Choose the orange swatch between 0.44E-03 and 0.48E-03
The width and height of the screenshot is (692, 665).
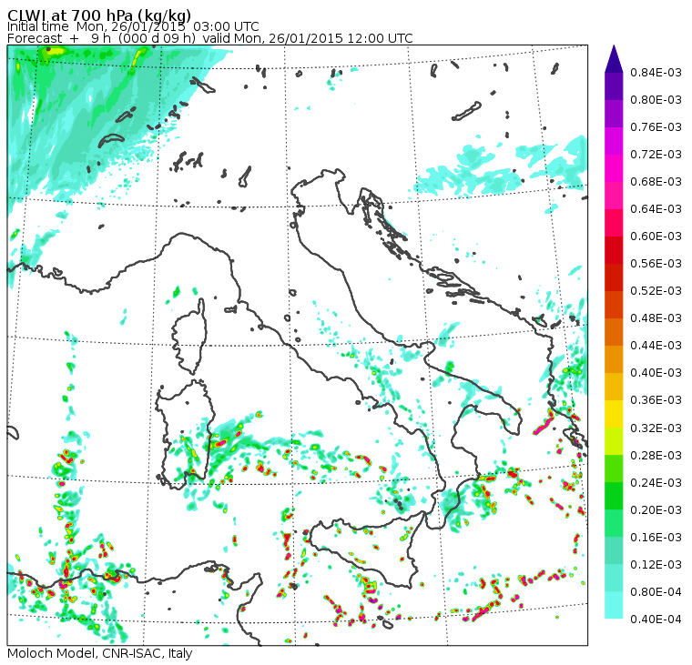(x=614, y=332)
